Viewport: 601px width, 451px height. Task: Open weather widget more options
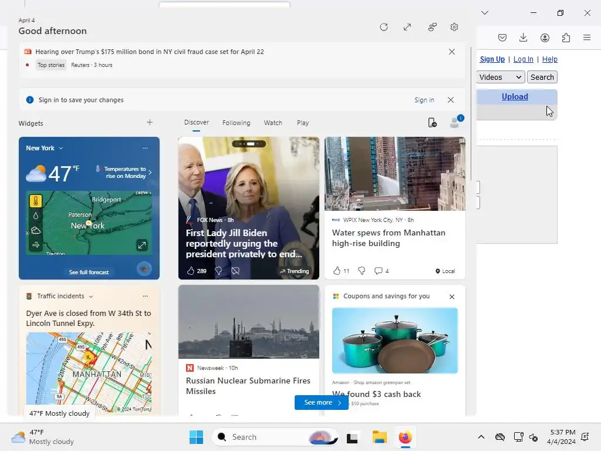point(145,148)
